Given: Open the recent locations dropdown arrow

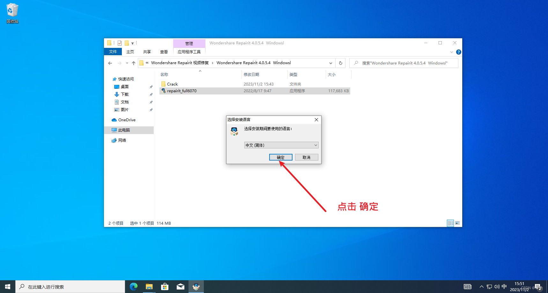Looking at the screenshot, I should 127,63.
